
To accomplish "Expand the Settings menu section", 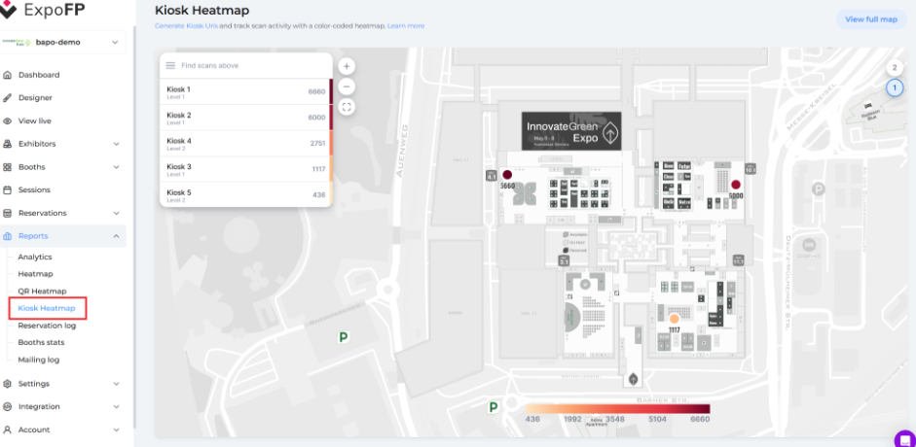I will pyautogui.click(x=116, y=384).
